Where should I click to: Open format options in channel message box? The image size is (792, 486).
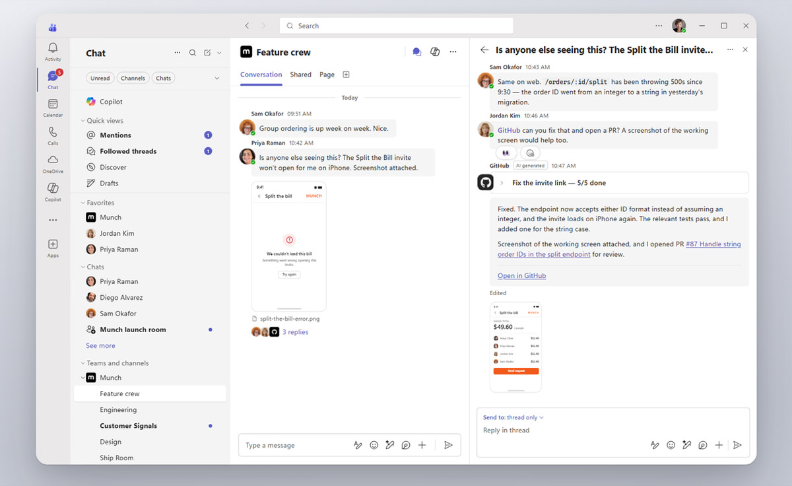pos(358,445)
